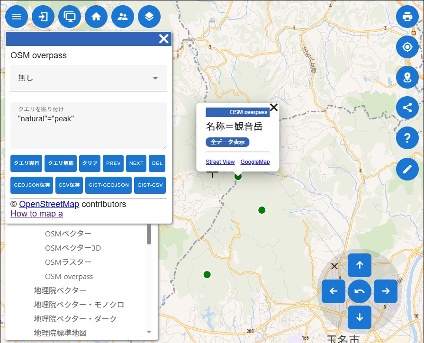Screen dimensions: 424x343
Task: Open the hamburger main menu
Action: 17,17
